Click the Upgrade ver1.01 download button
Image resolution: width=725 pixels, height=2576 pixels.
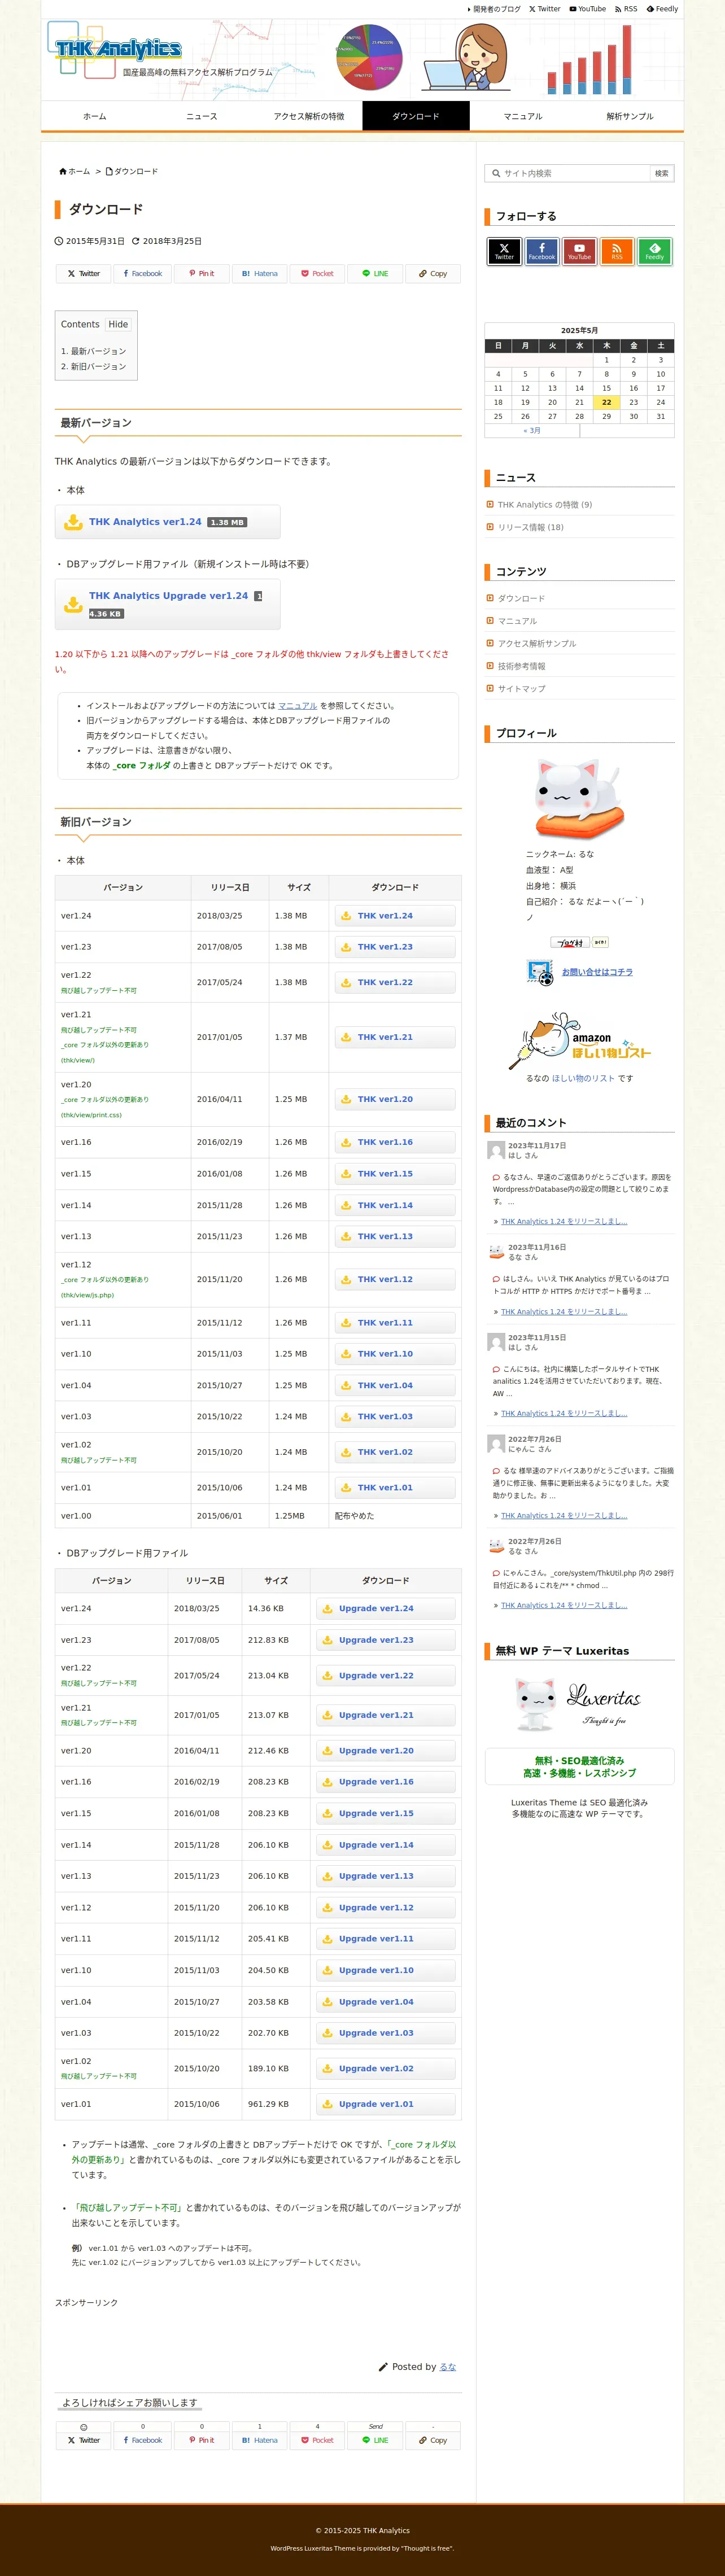click(385, 2104)
